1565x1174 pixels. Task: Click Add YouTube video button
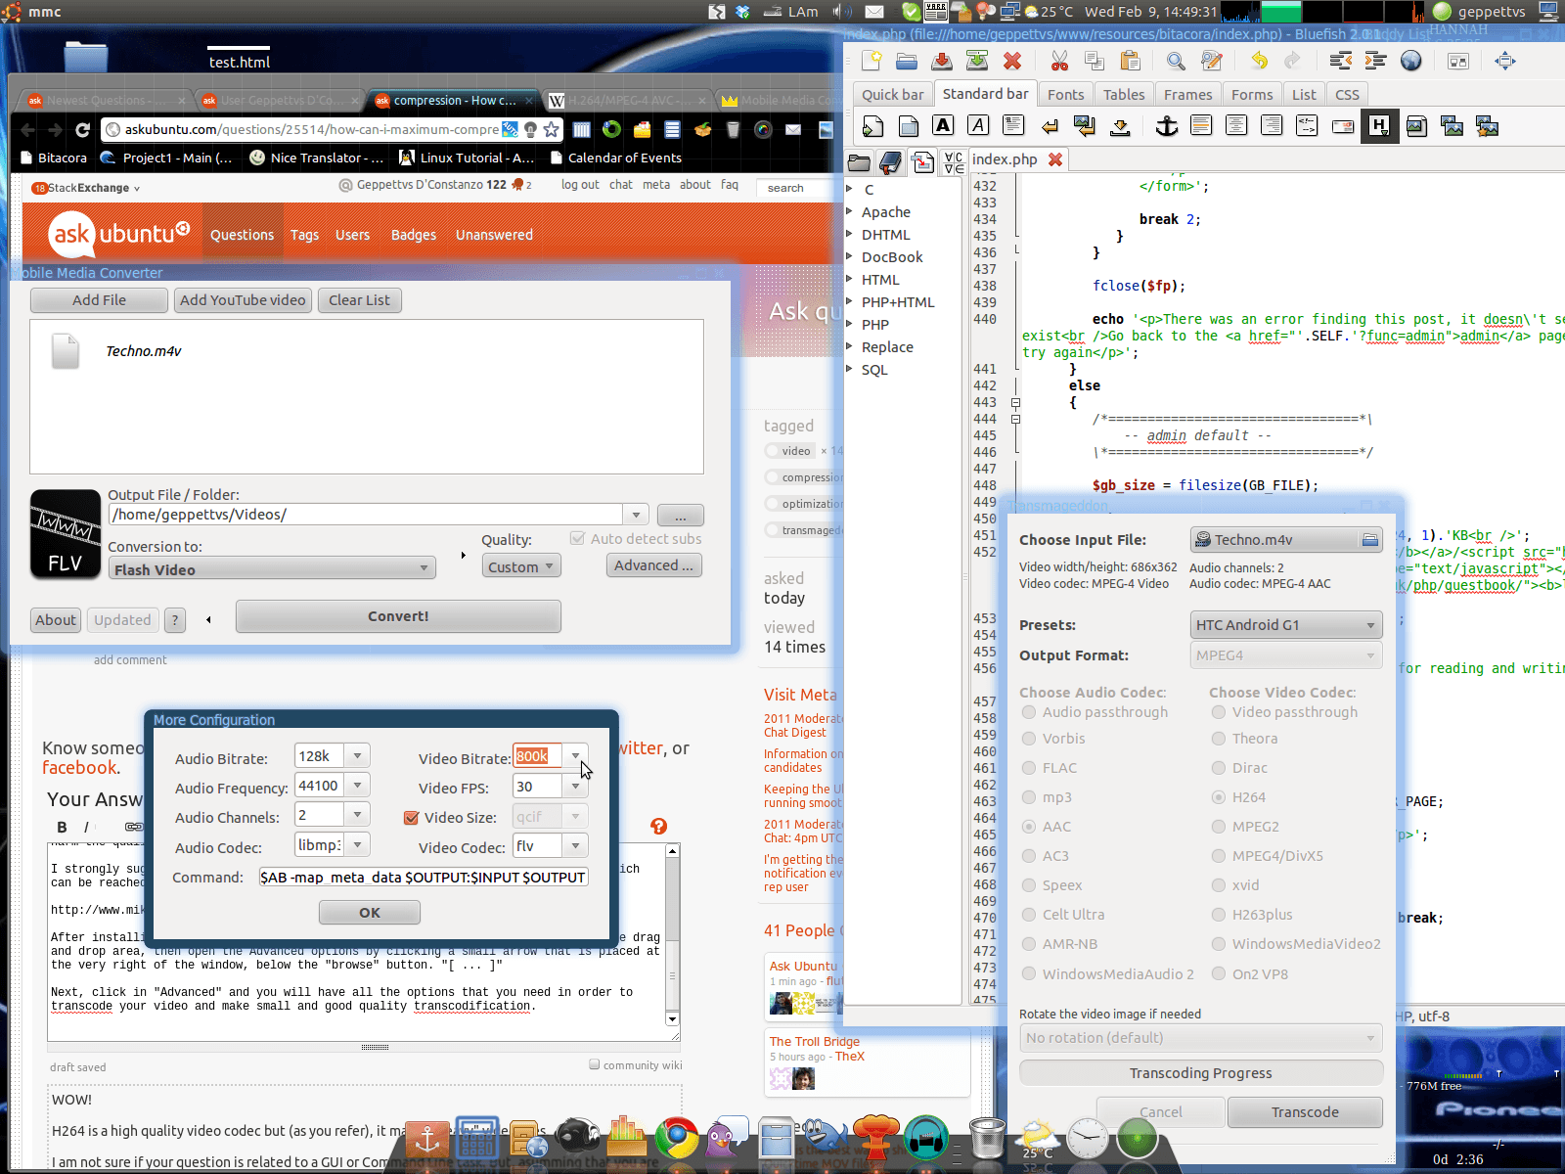pos(243,300)
